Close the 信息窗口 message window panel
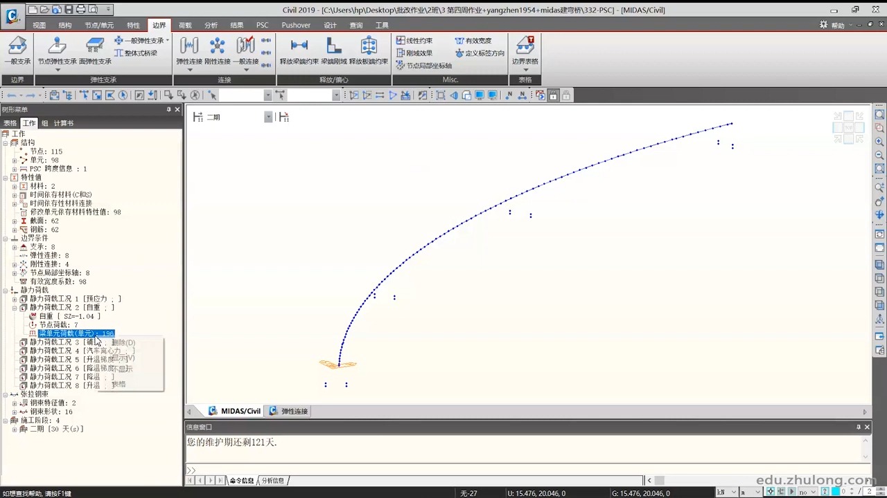887x498 pixels. pyautogui.click(x=867, y=427)
